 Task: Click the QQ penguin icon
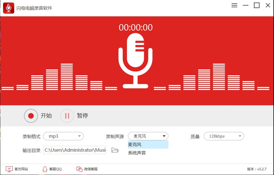point(45,169)
